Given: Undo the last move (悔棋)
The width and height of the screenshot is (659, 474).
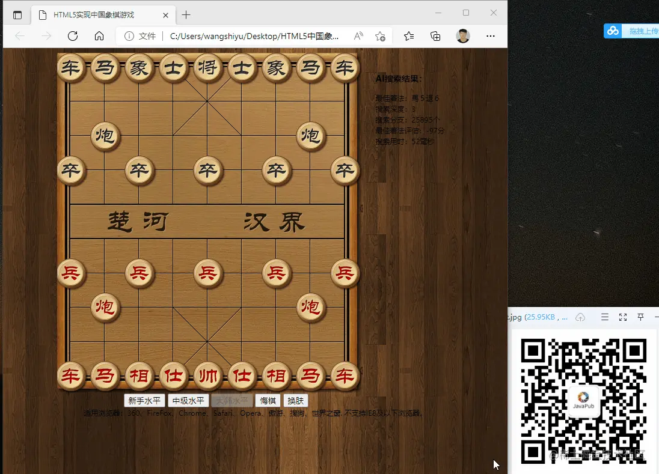Looking at the screenshot, I should pos(267,401).
